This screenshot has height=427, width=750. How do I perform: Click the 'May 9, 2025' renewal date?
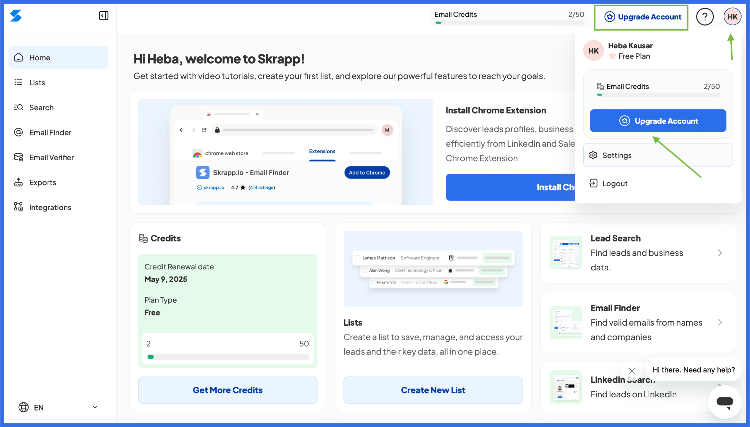[x=166, y=279]
